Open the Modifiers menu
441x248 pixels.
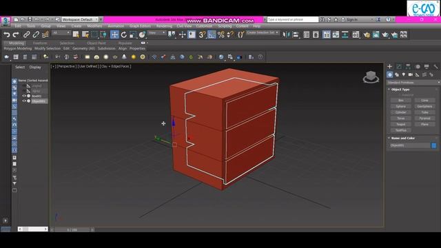coord(95,26)
